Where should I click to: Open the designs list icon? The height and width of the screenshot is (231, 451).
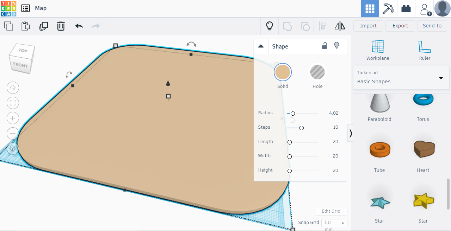25,8
